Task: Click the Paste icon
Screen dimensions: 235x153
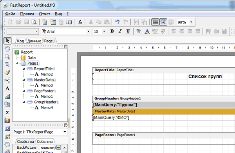Action: [x=107, y=22]
